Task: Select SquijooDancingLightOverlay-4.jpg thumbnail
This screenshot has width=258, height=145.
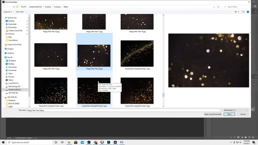Action: (x=137, y=91)
